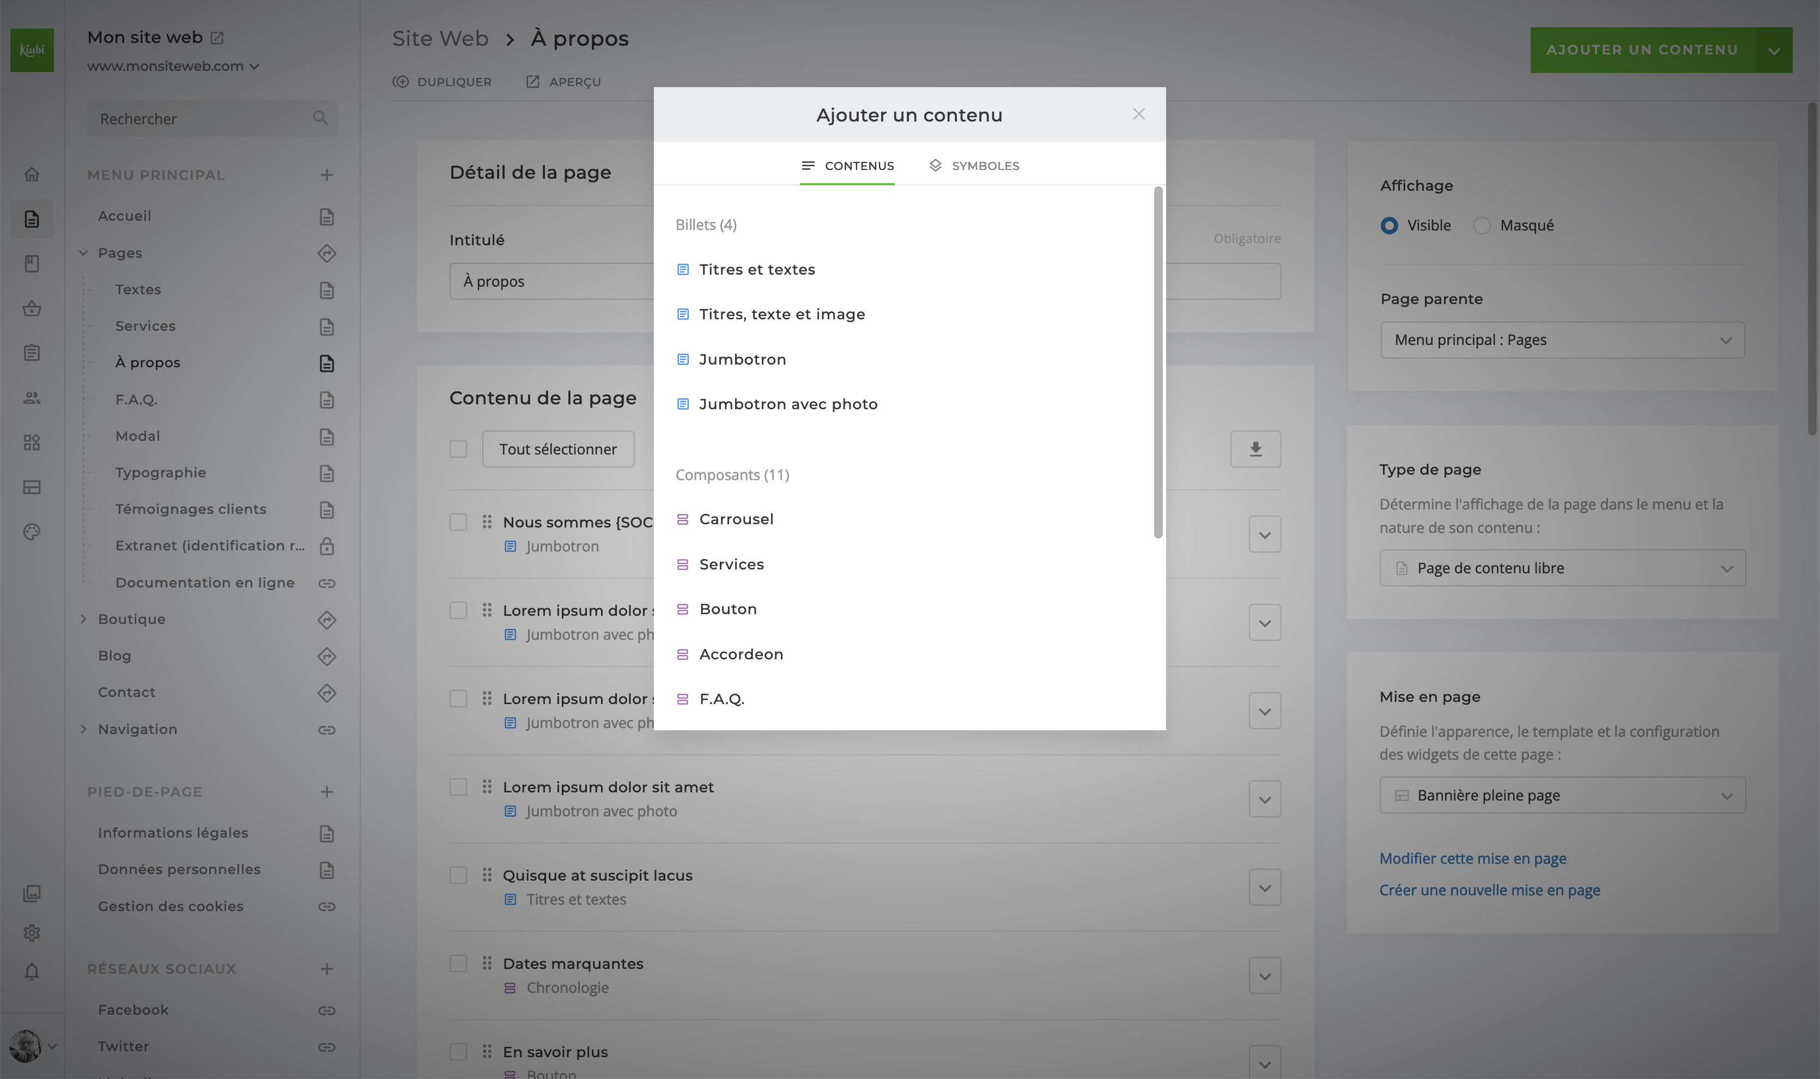Viewport: 1820px width, 1079px height.
Task: Check the Nous sommes row checkbox
Action: pos(458,522)
